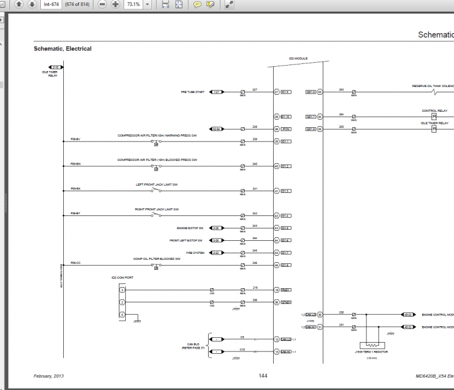
Task: Expand the navigation pane arrow
Action: pyautogui.click(x=2, y=20)
